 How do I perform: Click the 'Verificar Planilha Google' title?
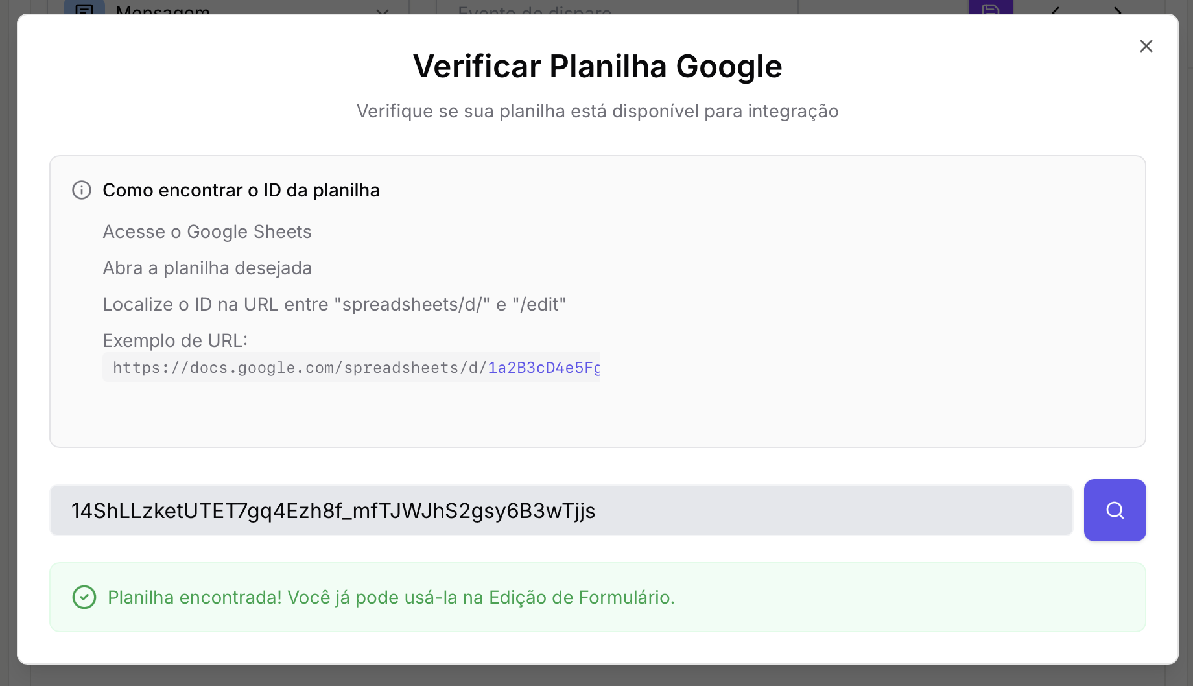[597, 66]
